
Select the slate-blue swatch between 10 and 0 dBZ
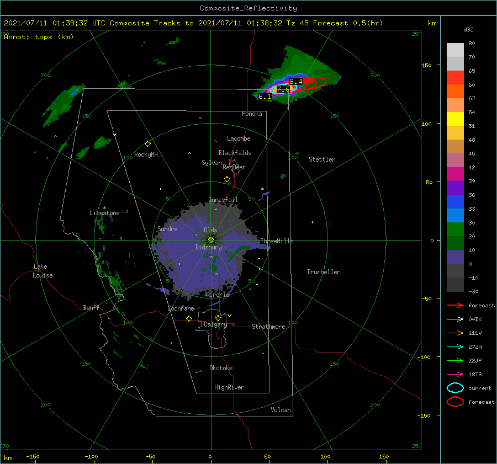(455, 257)
